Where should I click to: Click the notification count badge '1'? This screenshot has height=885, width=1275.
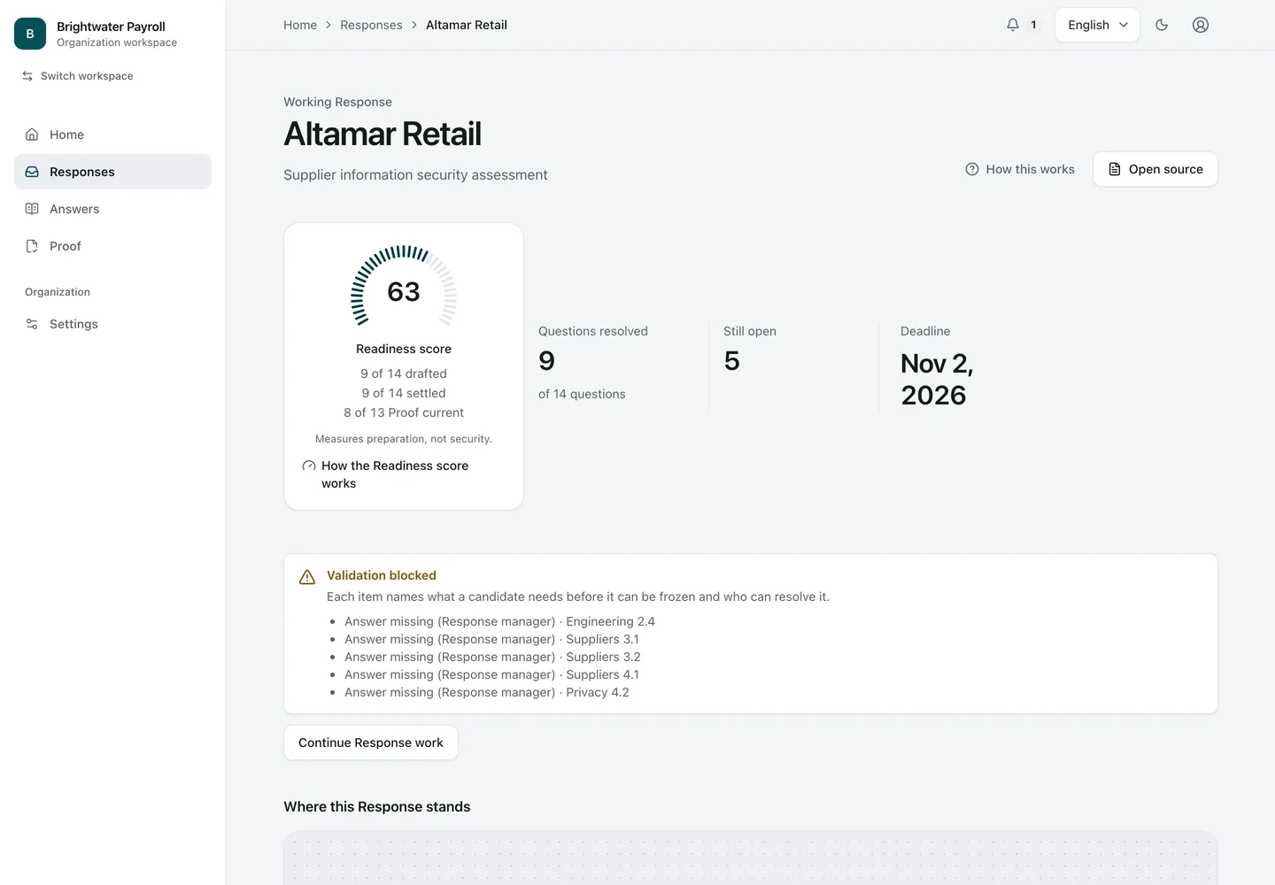point(1033,25)
